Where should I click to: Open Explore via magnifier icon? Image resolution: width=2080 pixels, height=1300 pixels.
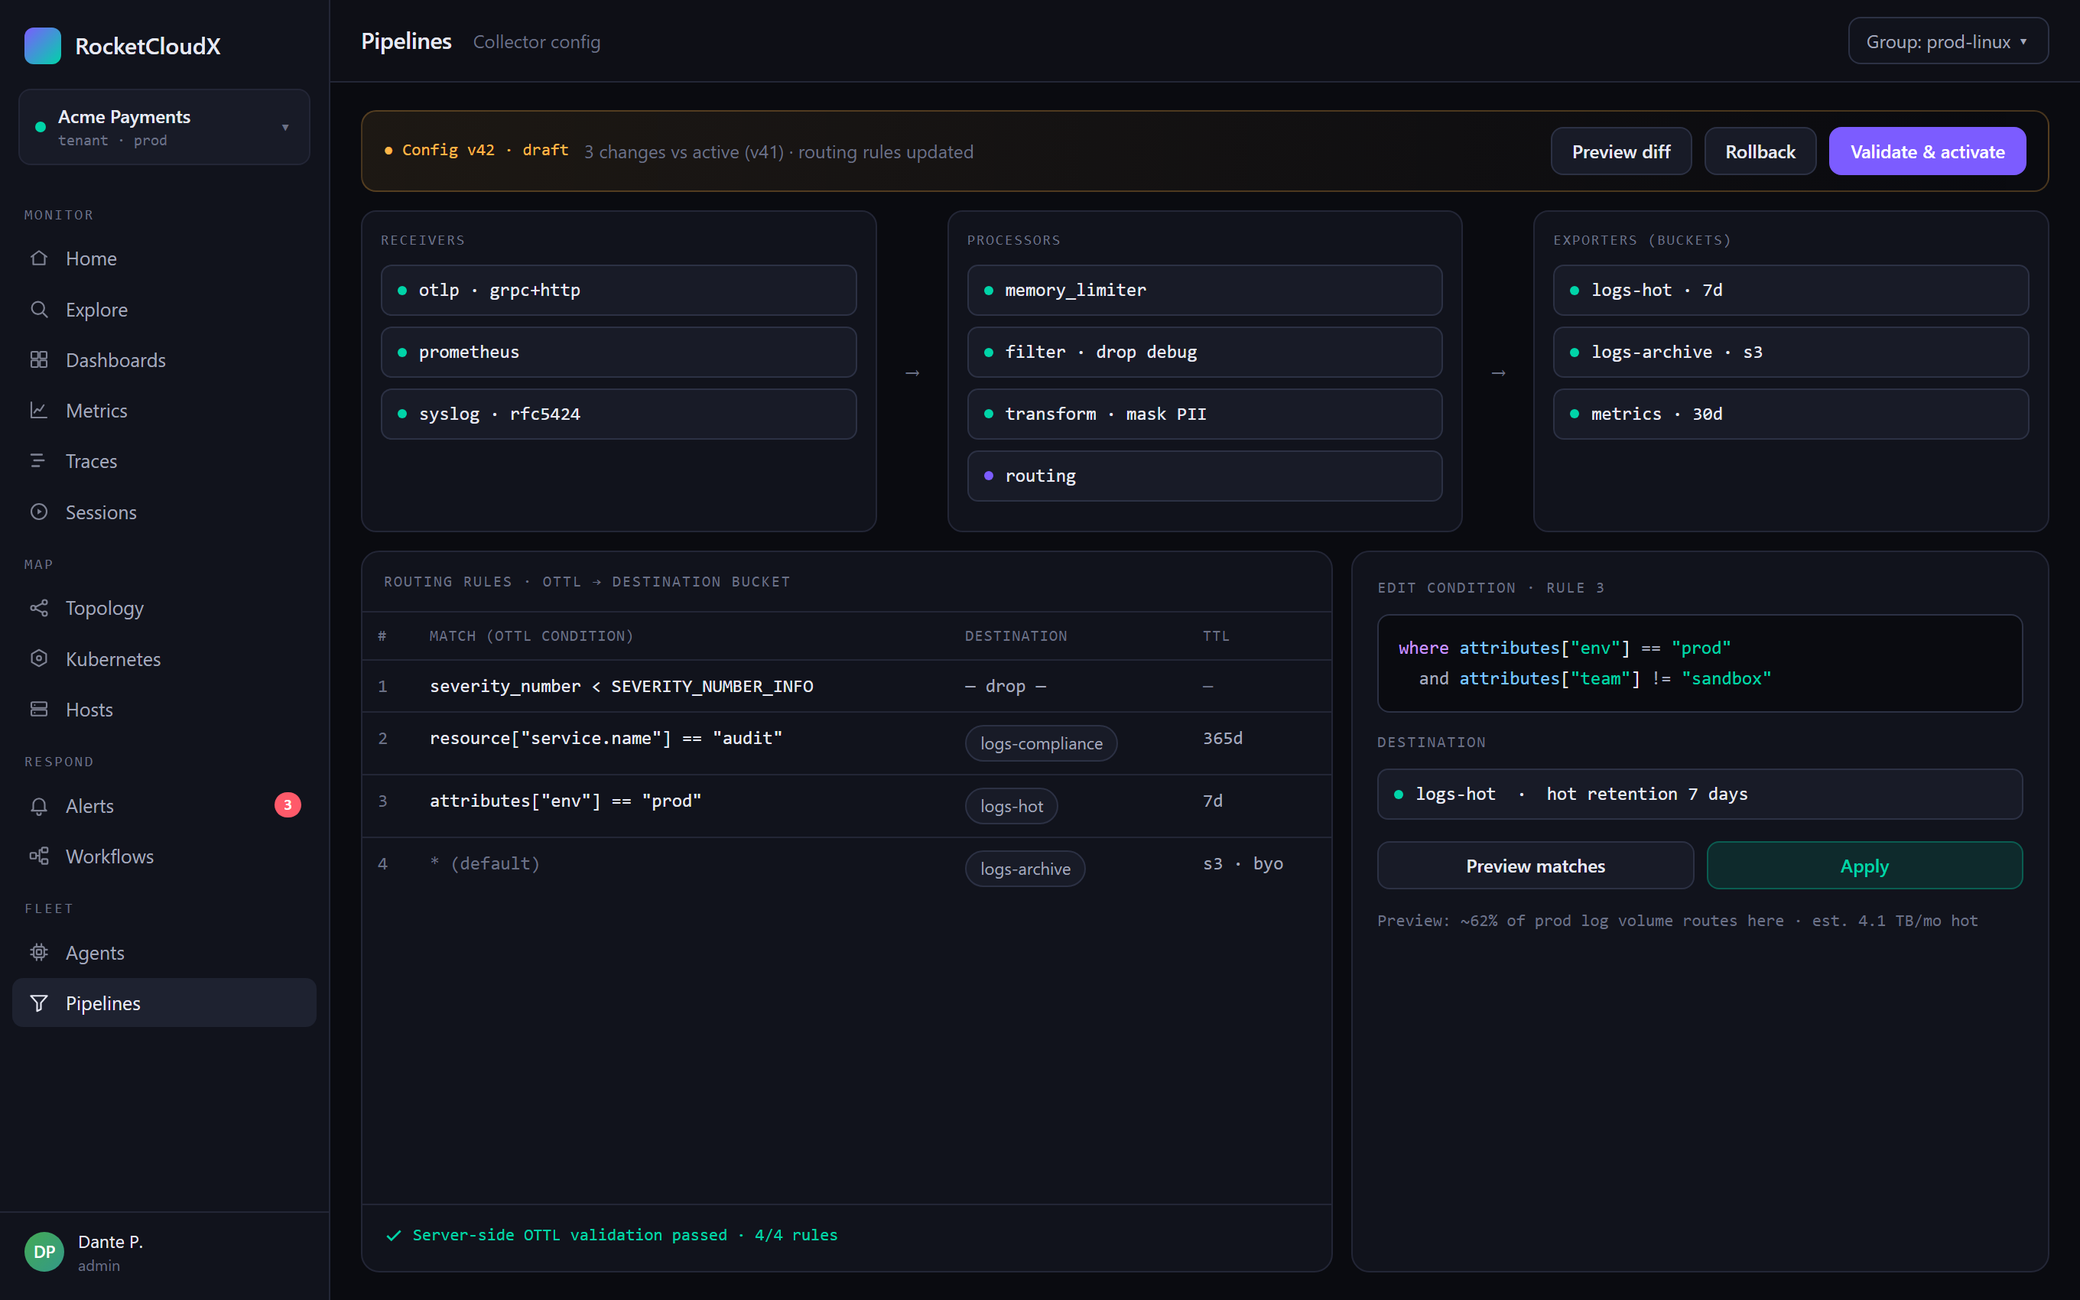[39, 310]
